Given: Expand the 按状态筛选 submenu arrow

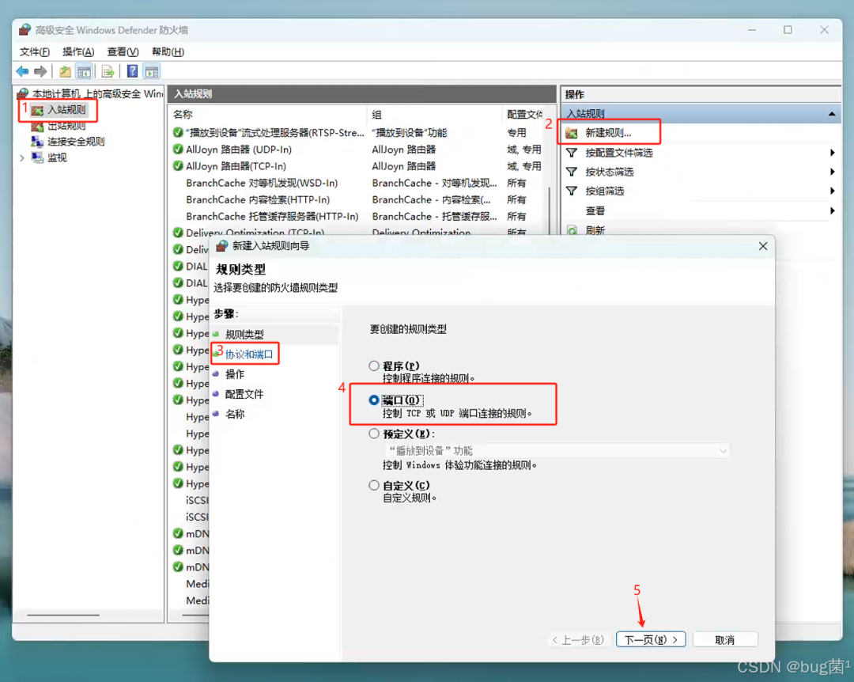Looking at the screenshot, I should (832, 172).
